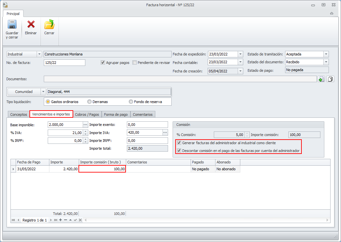Image resolution: width=341 pixels, height=242 pixels.
Task: Add a document with green plus icon
Action: click(x=321, y=79)
